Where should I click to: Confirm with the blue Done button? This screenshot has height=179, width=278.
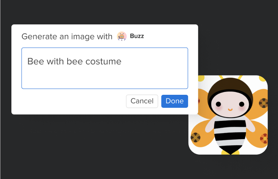click(175, 101)
